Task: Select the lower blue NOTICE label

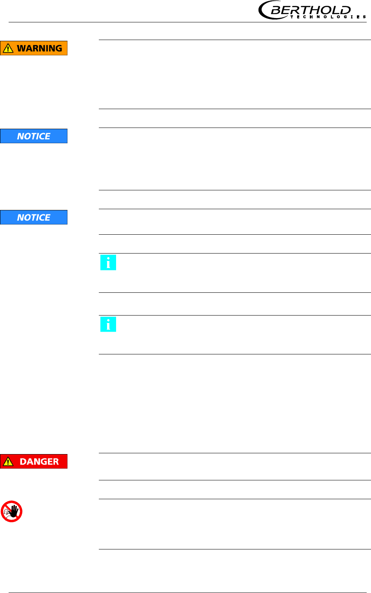Action: coord(34,217)
